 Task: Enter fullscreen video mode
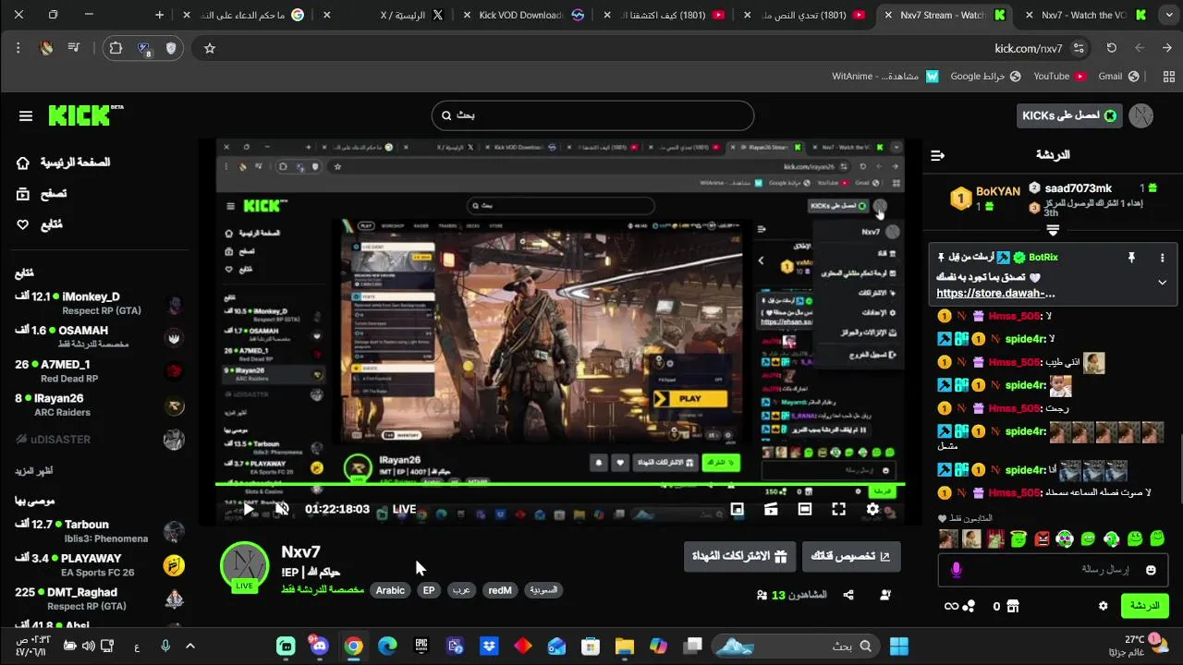tap(838, 509)
